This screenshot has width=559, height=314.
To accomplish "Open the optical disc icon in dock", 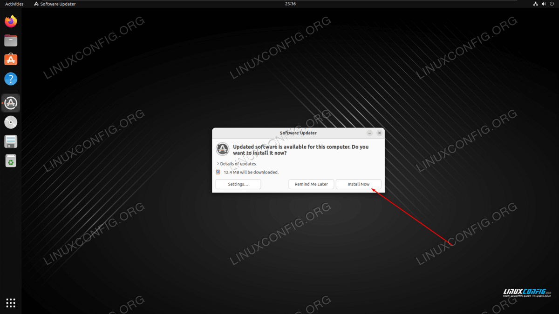I will pos(11,122).
